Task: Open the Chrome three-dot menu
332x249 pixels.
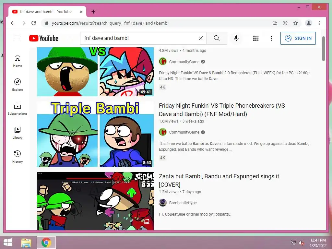Action: click(x=319, y=23)
